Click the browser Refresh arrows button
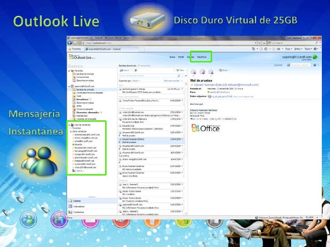This screenshot has height=247, width=330. pos(259,43)
